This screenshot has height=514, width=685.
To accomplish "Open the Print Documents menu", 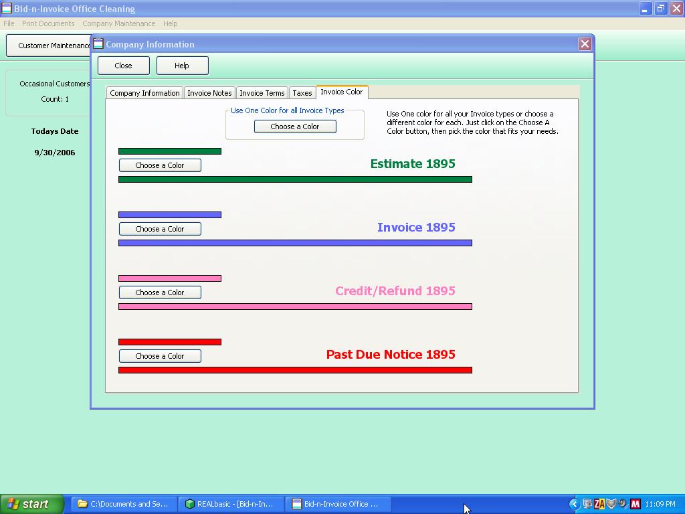I will pos(48,23).
